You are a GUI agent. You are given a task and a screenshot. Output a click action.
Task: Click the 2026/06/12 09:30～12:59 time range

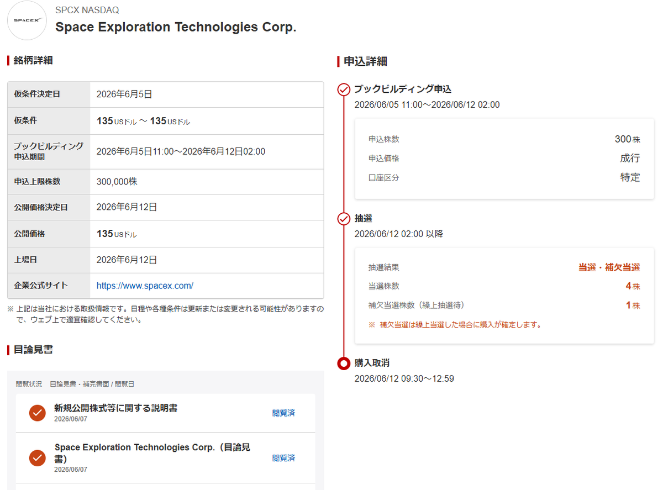point(404,379)
